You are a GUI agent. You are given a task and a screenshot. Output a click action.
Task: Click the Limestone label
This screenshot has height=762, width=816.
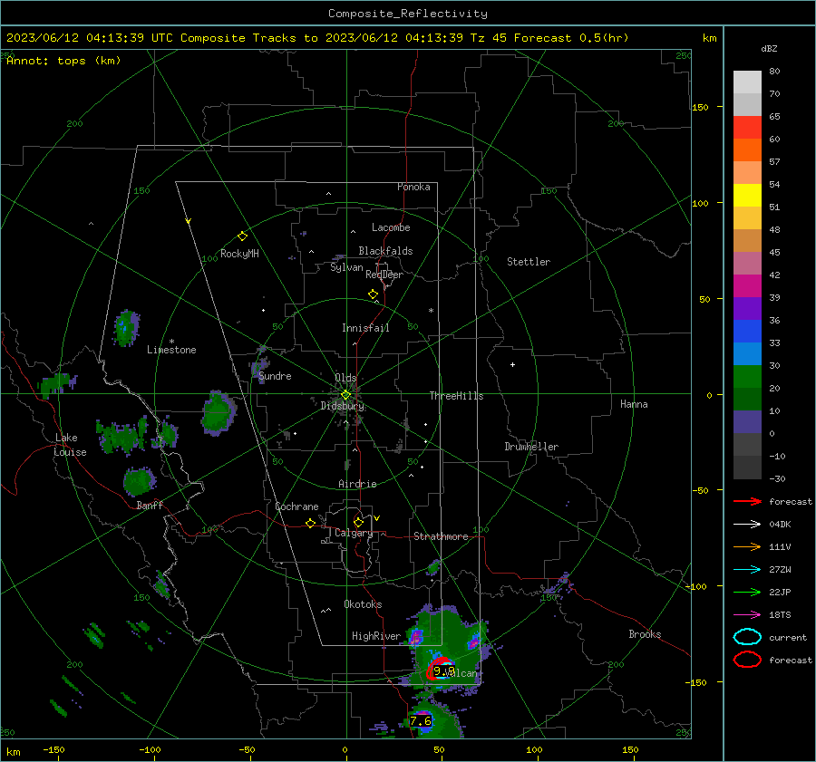171,350
